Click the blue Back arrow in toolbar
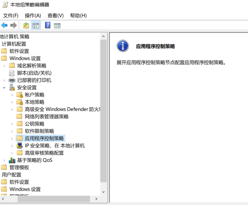This screenshot has height=205, width=248. pos(4,25)
